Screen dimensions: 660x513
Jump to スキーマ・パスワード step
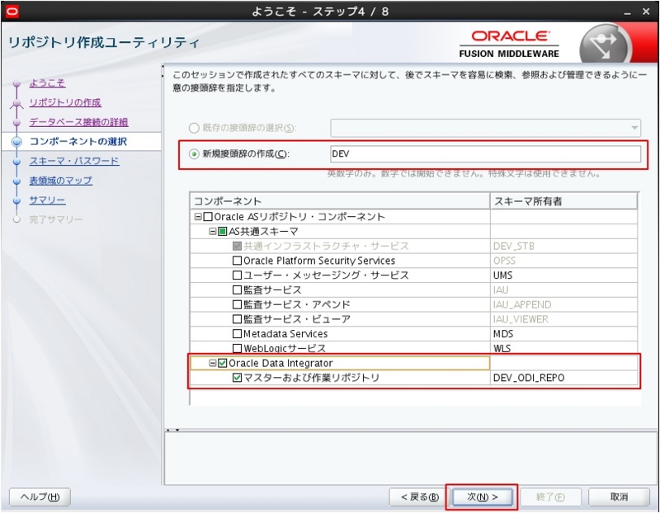[74, 161]
